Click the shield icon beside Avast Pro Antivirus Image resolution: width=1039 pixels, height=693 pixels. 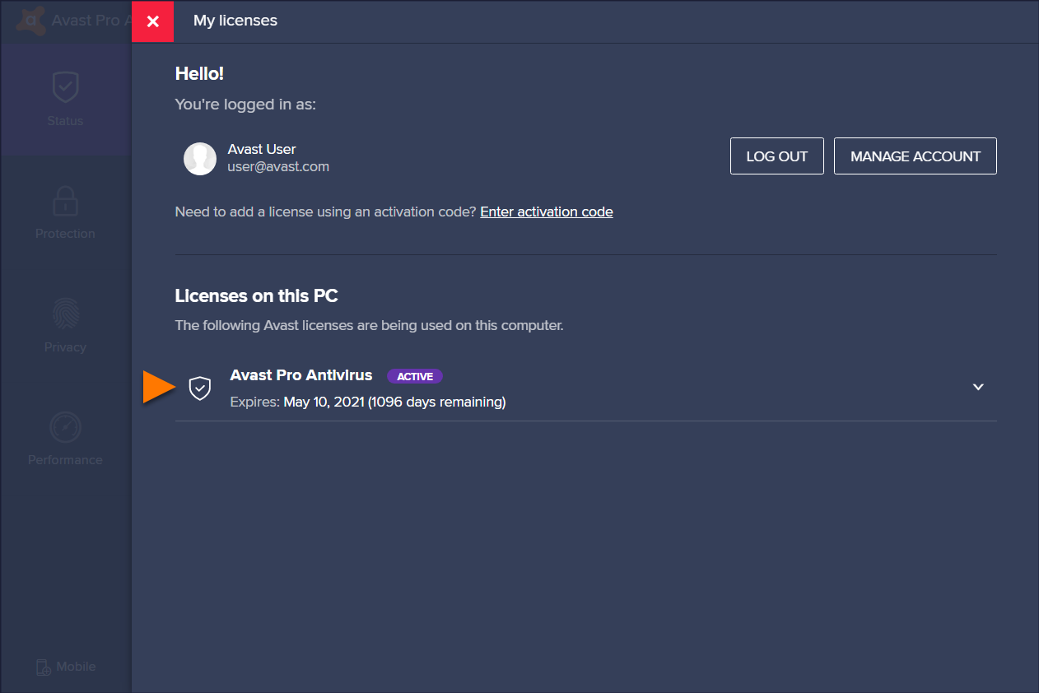click(x=200, y=388)
